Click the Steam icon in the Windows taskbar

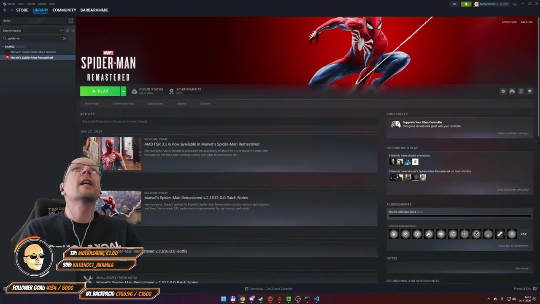pos(261,299)
